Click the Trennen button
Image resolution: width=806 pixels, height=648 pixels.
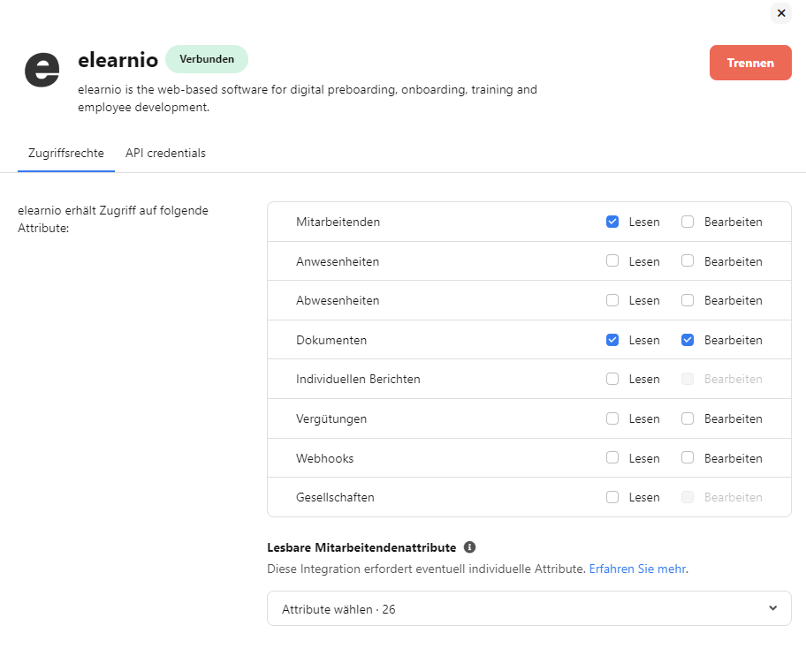(750, 63)
